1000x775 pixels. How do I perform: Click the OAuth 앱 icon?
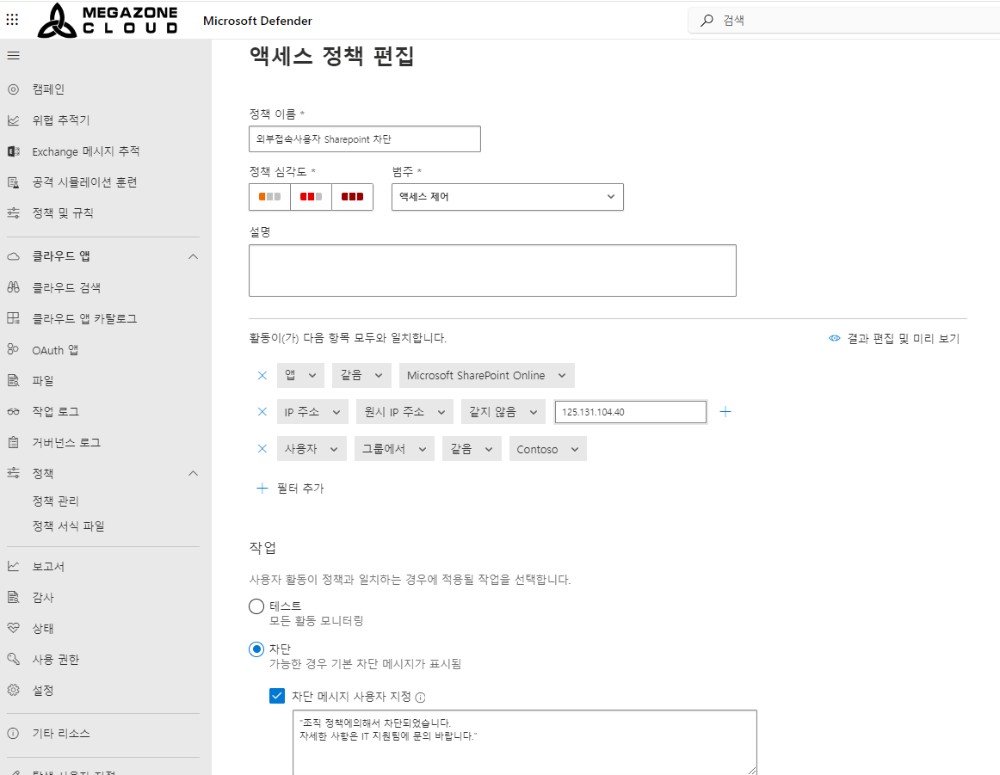click(14, 349)
